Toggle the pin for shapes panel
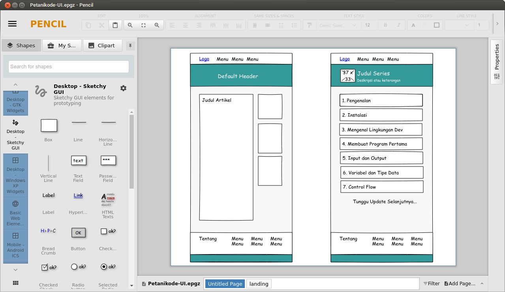505x292 pixels. (130, 46)
